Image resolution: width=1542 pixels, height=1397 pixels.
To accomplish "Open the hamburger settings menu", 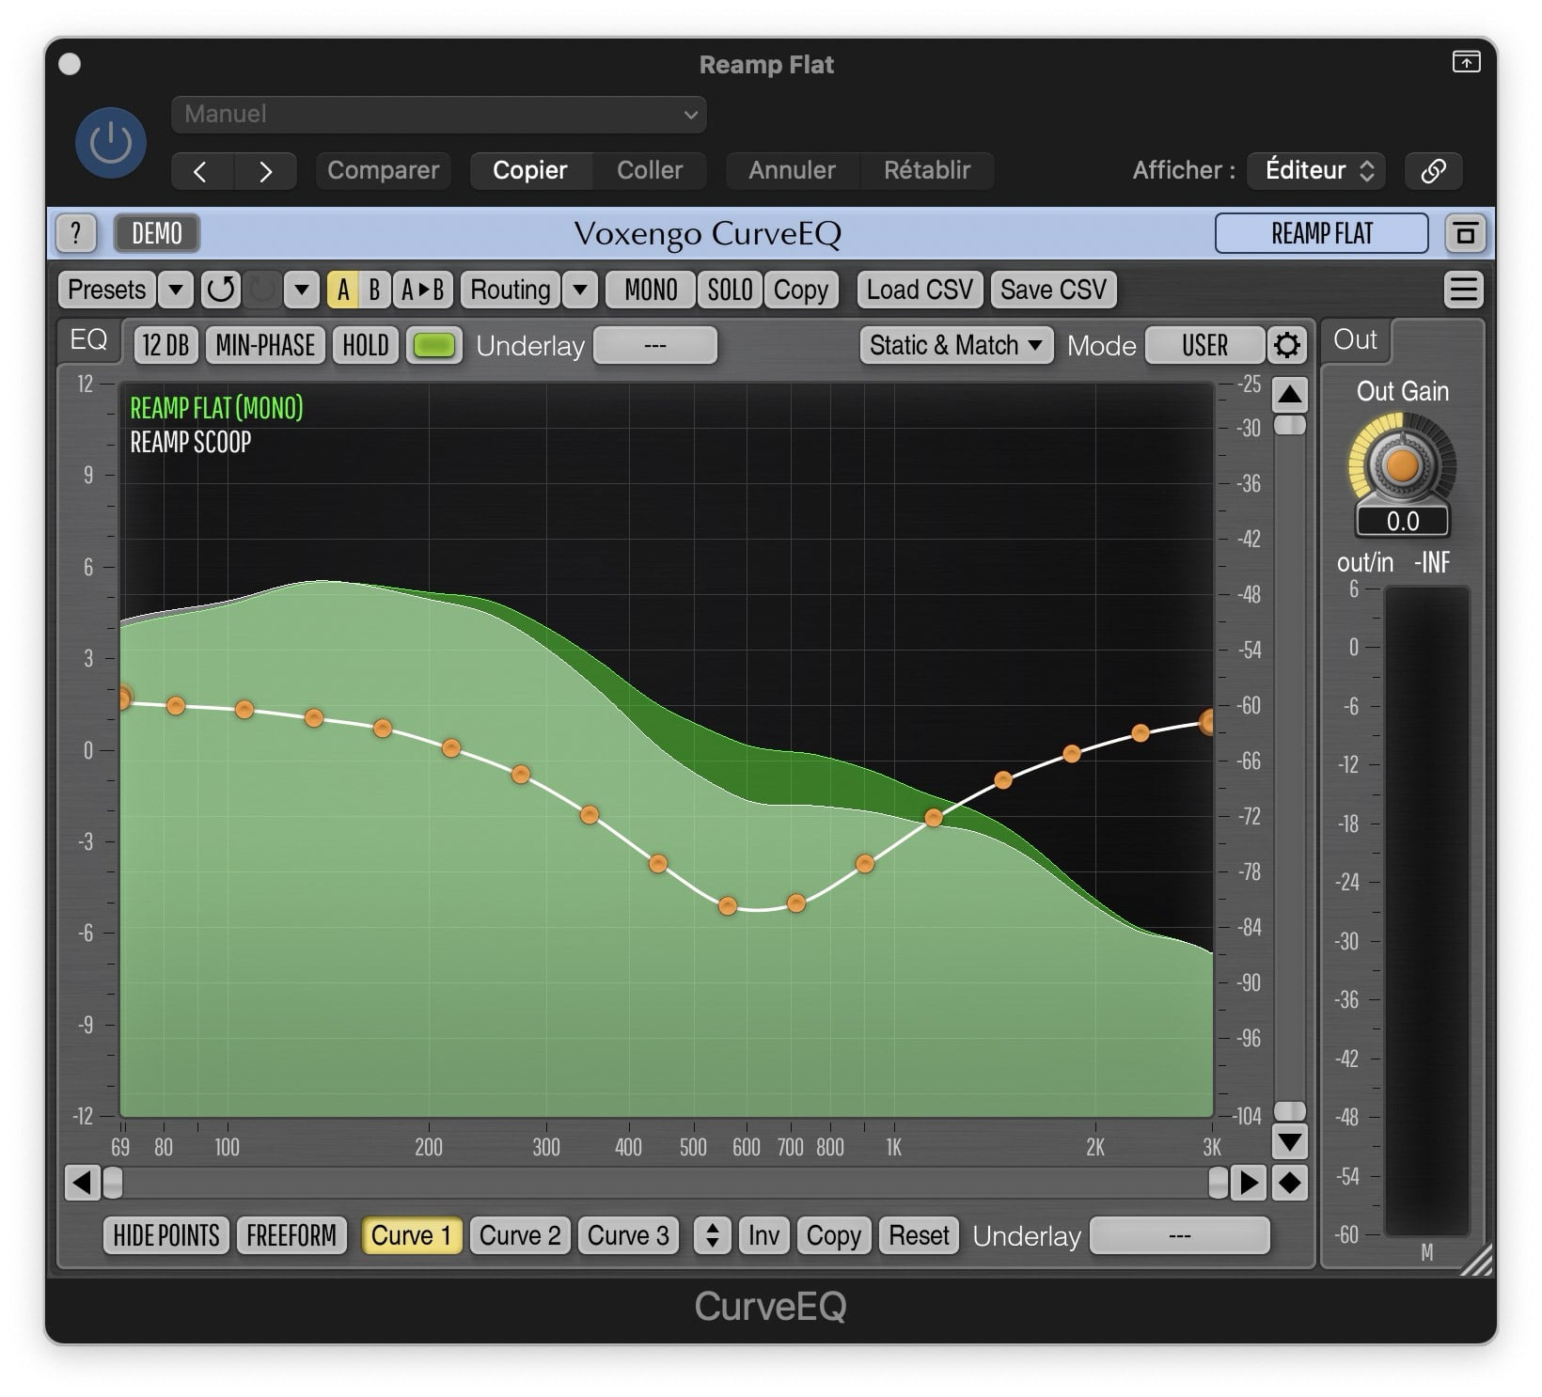I will (x=1463, y=290).
